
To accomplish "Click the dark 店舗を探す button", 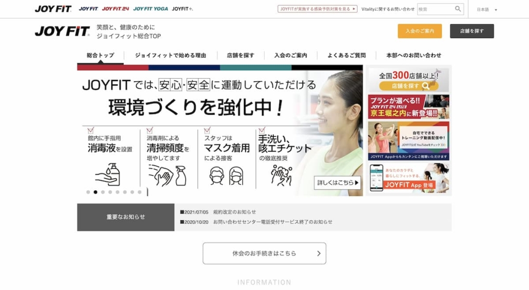I will (x=472, y=31).
